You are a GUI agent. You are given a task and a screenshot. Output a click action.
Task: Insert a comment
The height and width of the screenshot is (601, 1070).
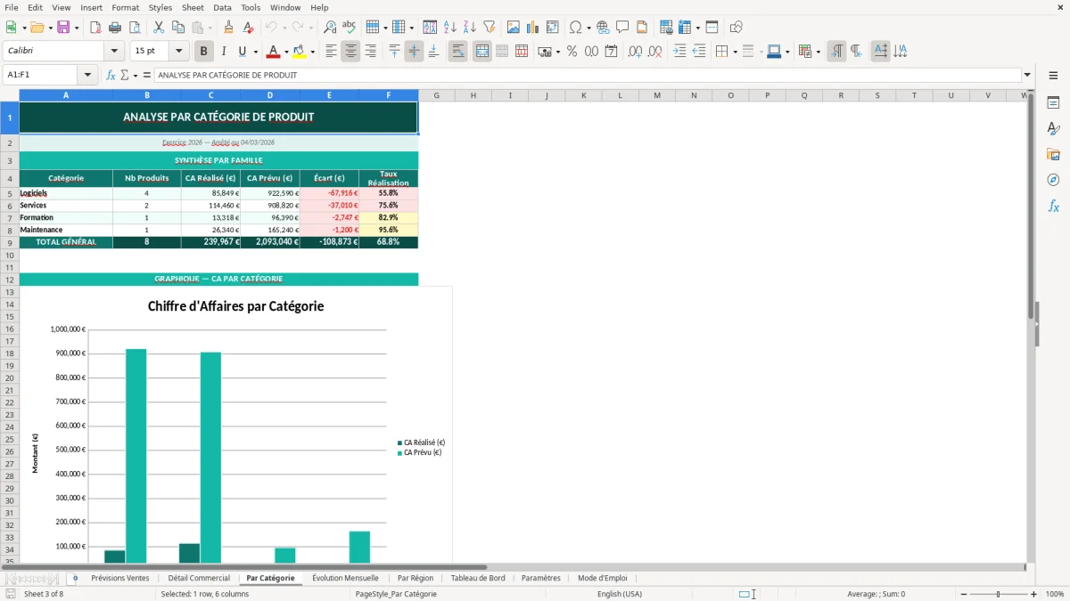pyautogui.click(x=622, y=28)
